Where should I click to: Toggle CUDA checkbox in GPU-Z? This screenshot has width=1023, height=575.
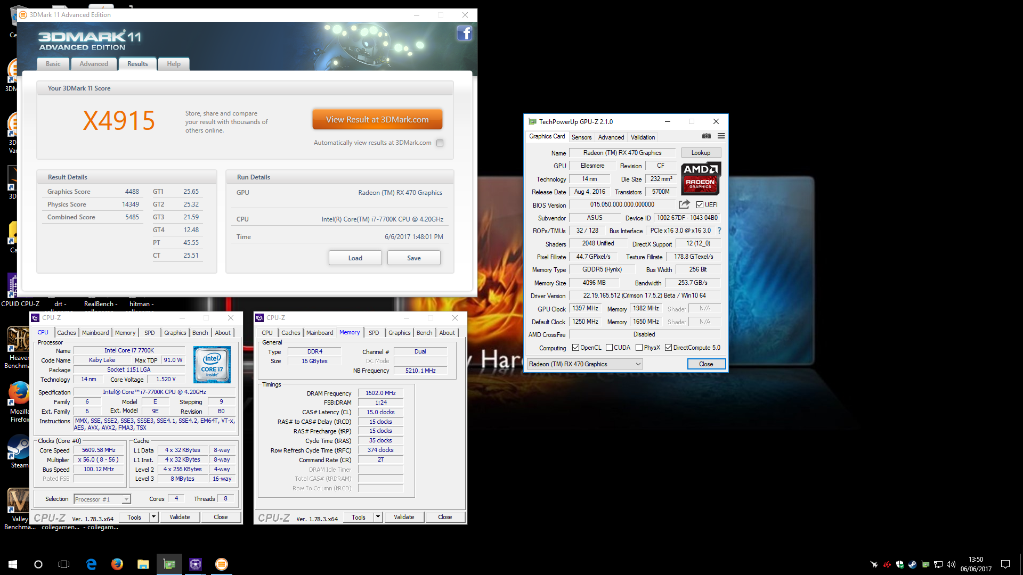(609, 348)
